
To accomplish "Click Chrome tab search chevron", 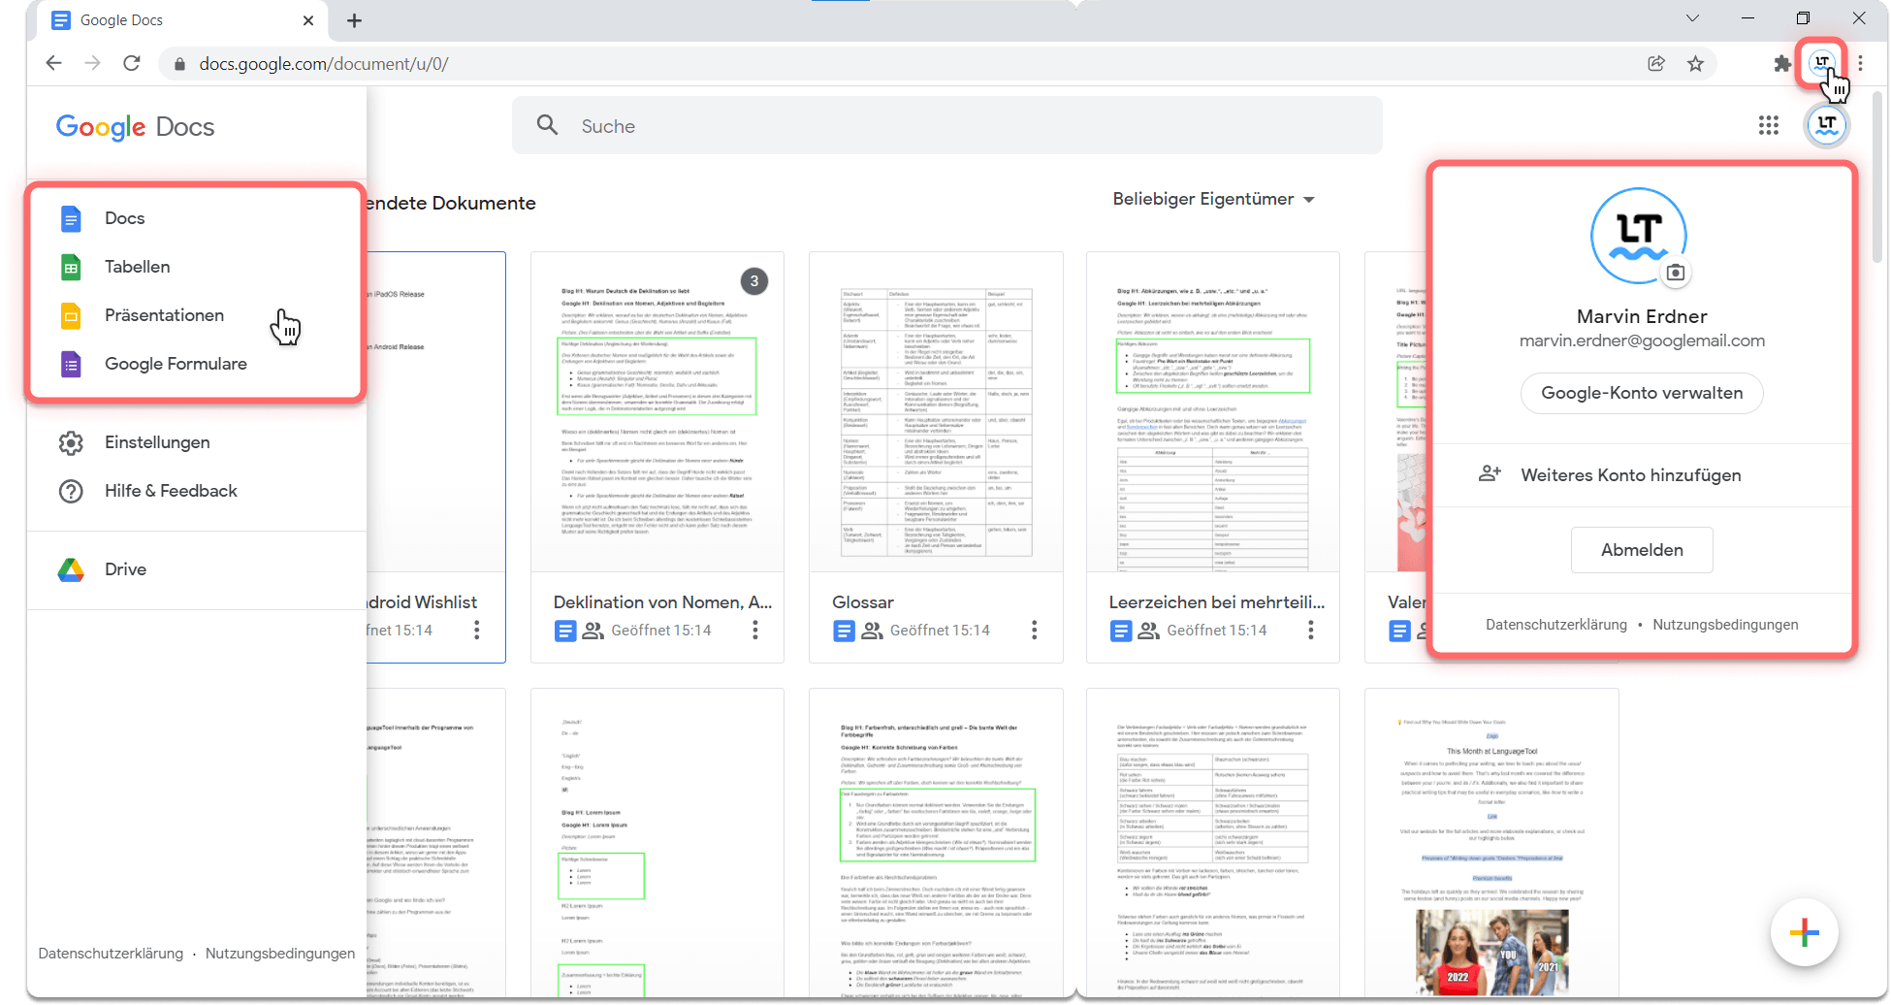I will pyautogui.click(x=1692, y=18).
